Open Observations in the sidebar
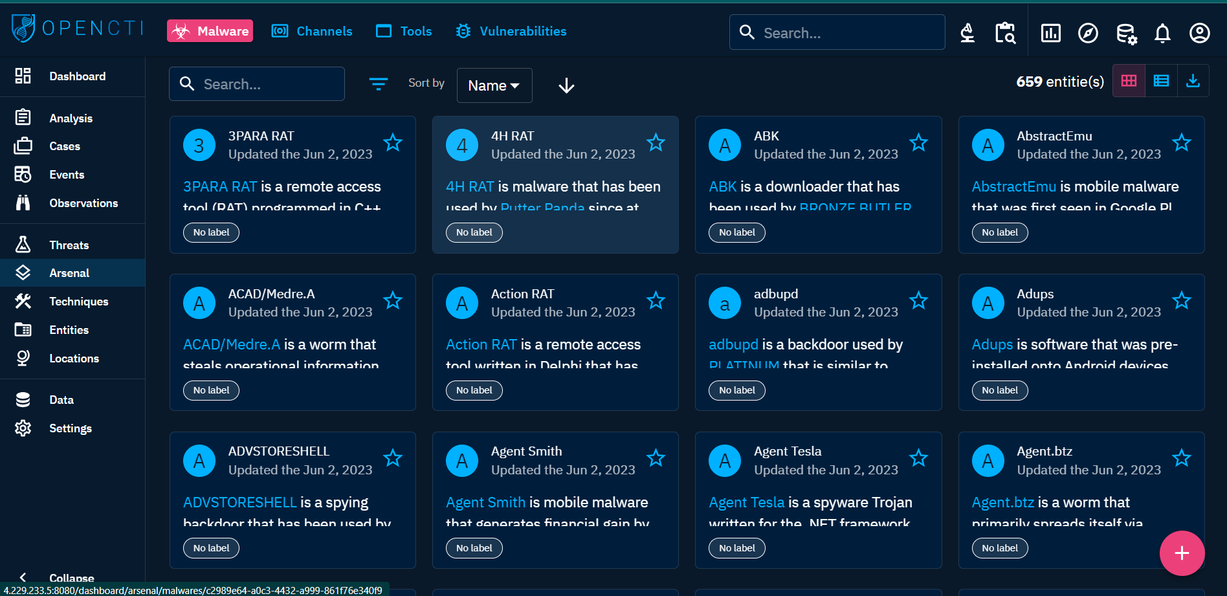The image size is (1227, 596). pos(72,203)
